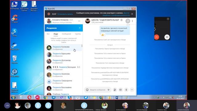The height and width of the screenshot is (111, 197).
Task: Open Twitter from the taskbar
Action: [x=86, y=97]
